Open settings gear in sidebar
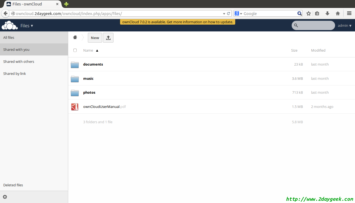 tap(5, 197)
